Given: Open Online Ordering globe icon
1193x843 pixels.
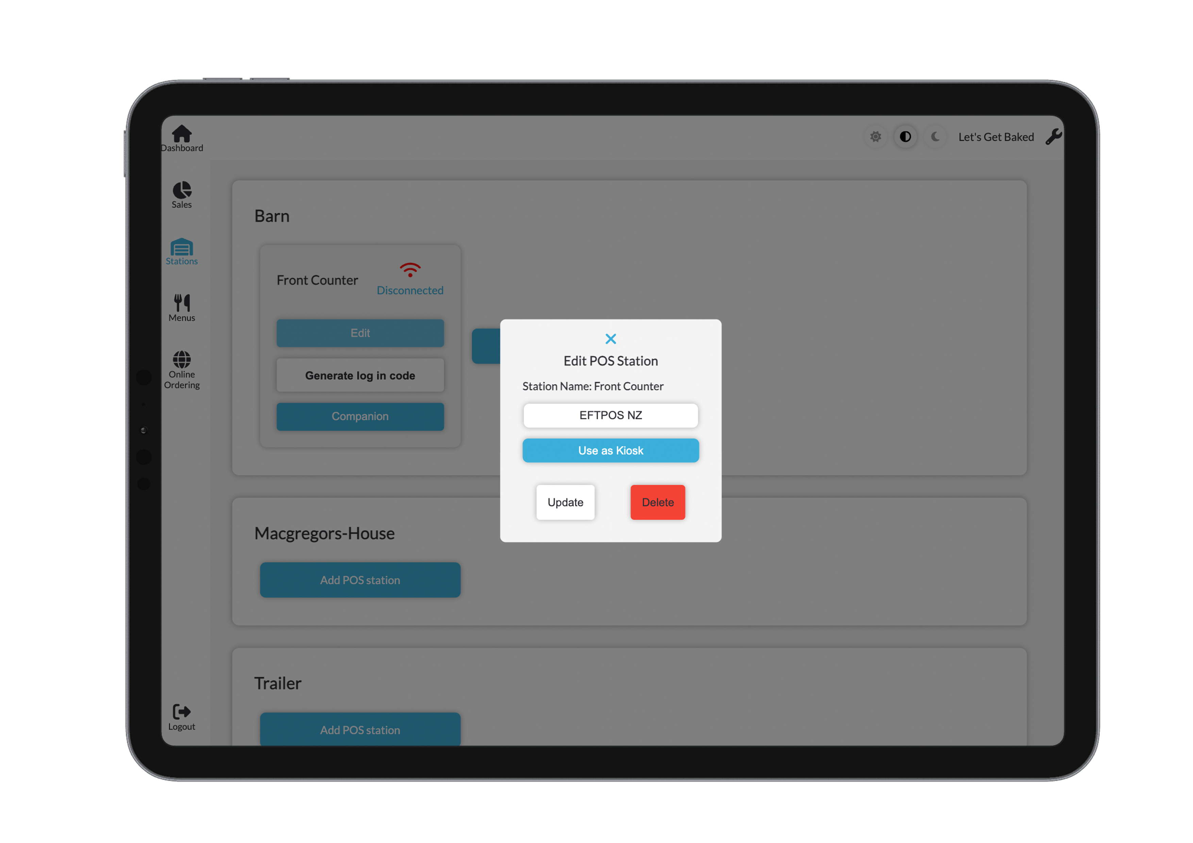Looking at the screenshot, I should tap(181, 359).
